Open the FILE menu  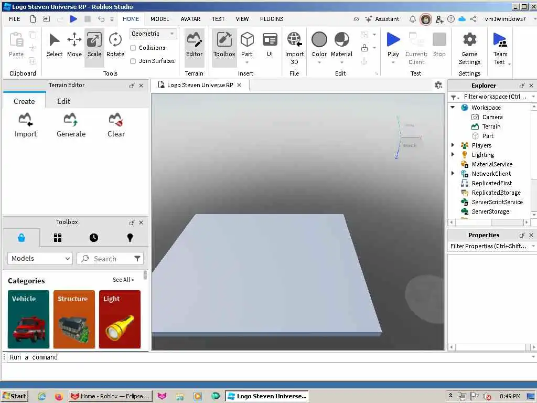[x=14, y=19]
